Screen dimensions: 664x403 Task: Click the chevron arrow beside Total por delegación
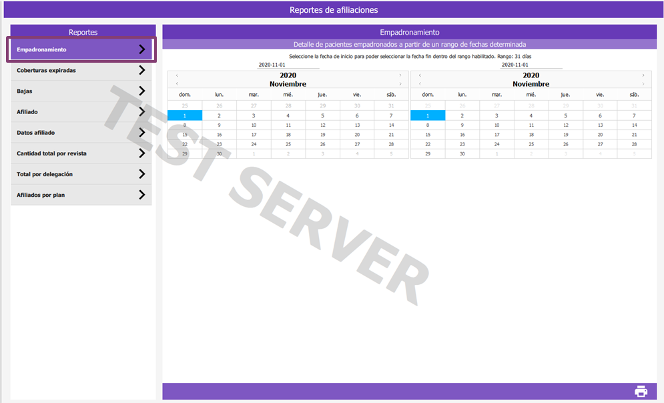pyautogui.click(x=142, y=174)
